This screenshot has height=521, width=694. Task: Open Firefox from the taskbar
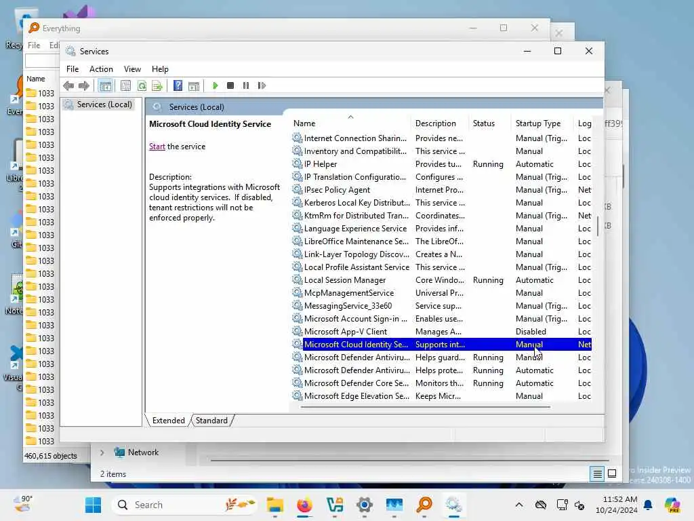(304, 505)
